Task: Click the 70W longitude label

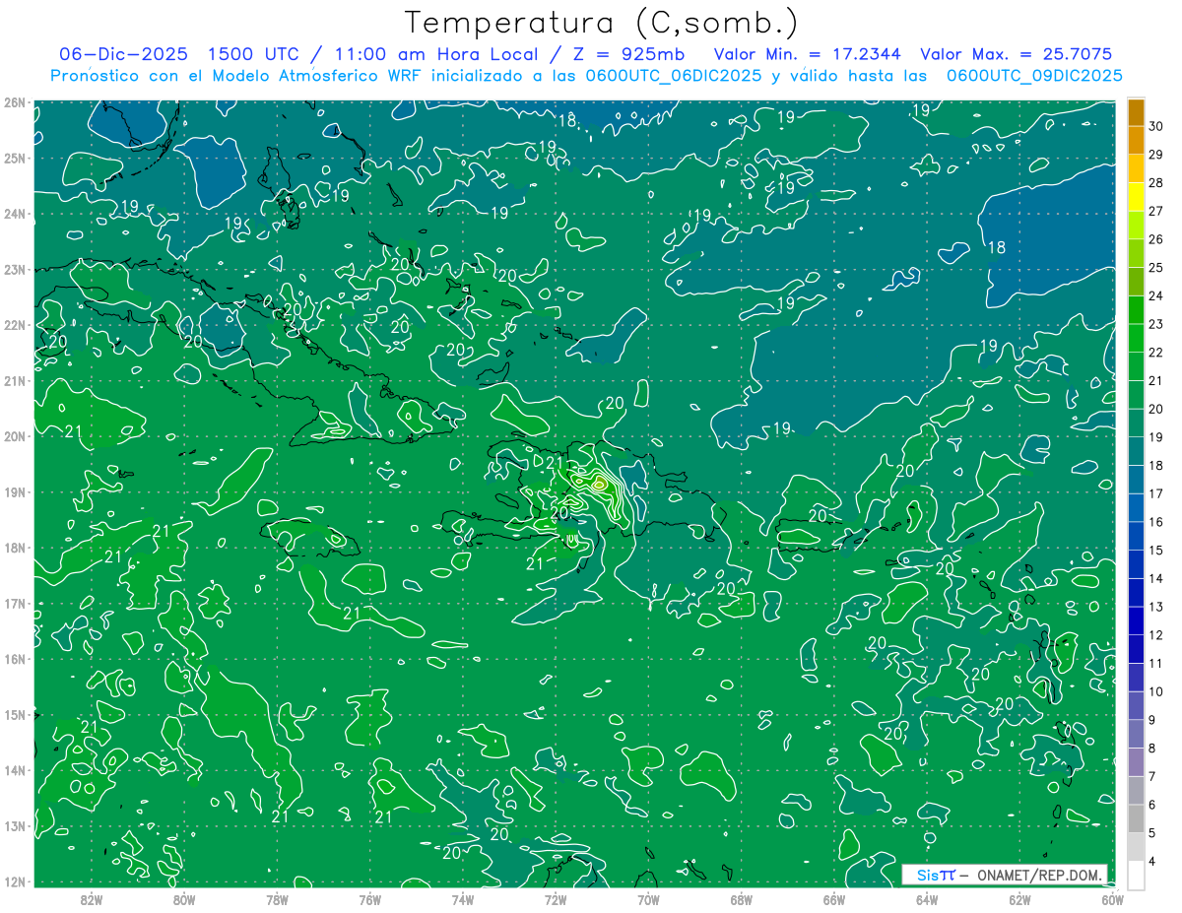Action: (x=648, y=899)
